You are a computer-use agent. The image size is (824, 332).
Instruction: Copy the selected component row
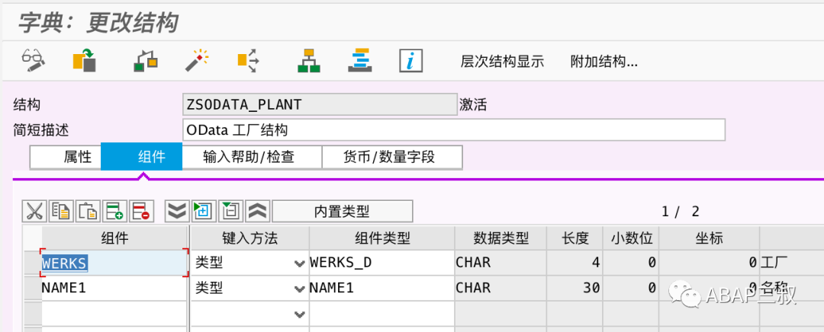62,211
